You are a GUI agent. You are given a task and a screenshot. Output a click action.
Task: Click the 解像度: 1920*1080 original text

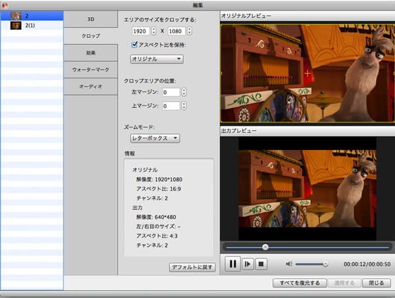coord(159,180)
